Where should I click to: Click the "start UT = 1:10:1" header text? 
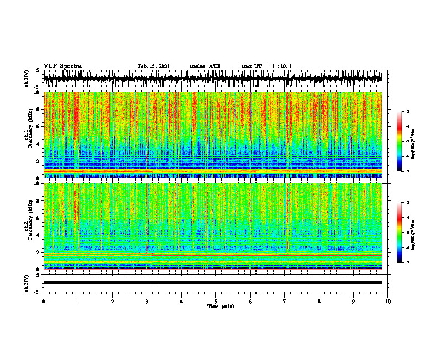click(x=267, y=66)
